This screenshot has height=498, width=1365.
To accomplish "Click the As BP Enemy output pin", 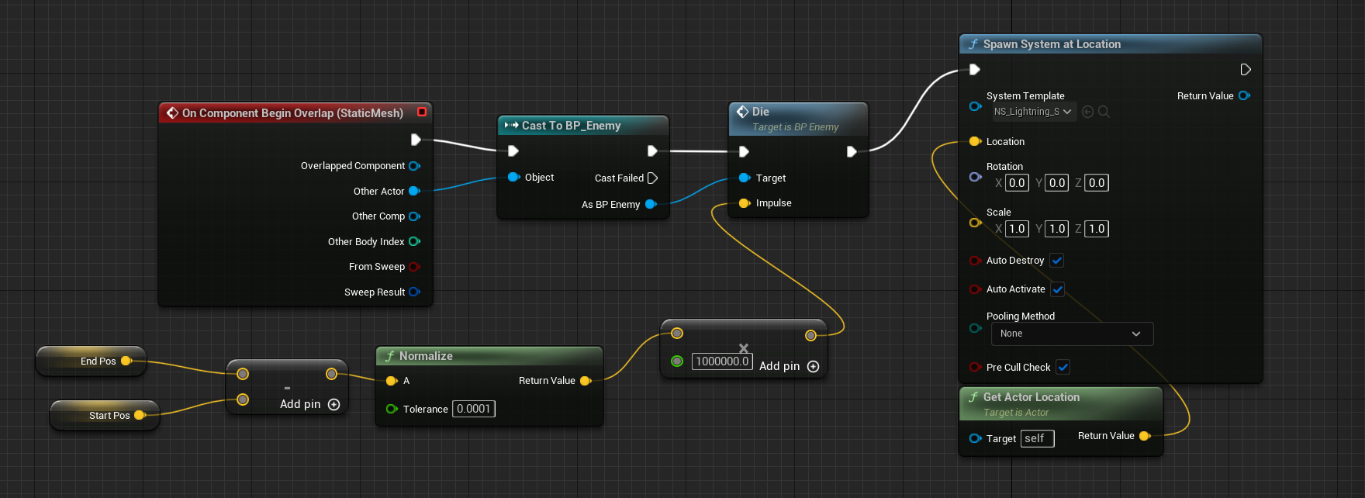I will [651, 204].
